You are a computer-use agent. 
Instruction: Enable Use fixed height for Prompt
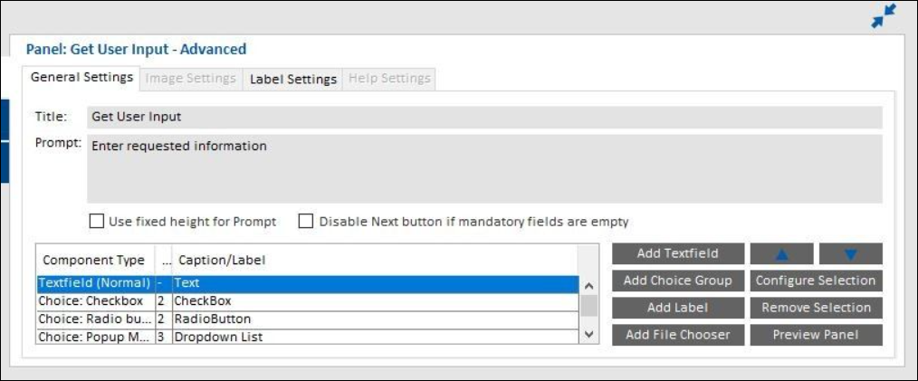point(97,221)
